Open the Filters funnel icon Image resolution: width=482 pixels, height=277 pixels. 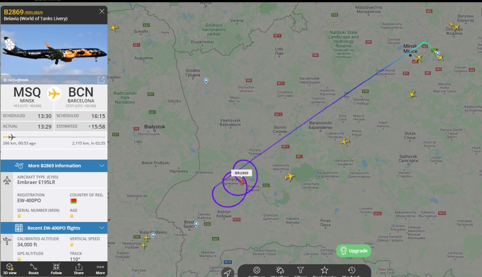click(300, 271)
